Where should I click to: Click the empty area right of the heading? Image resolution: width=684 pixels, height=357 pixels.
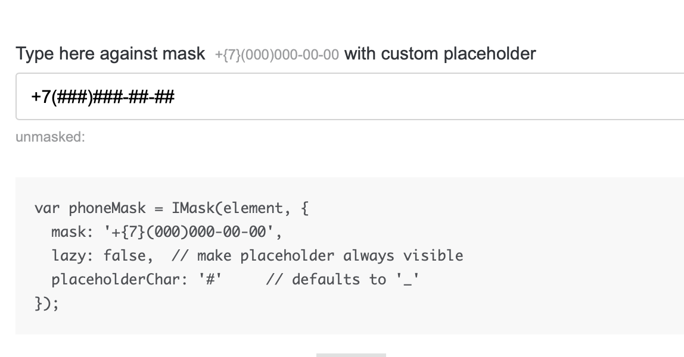coord(608,54)
